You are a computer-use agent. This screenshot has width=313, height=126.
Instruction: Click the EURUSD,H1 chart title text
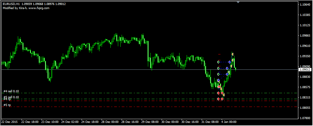pyautogui.click(x=9, y=4)
